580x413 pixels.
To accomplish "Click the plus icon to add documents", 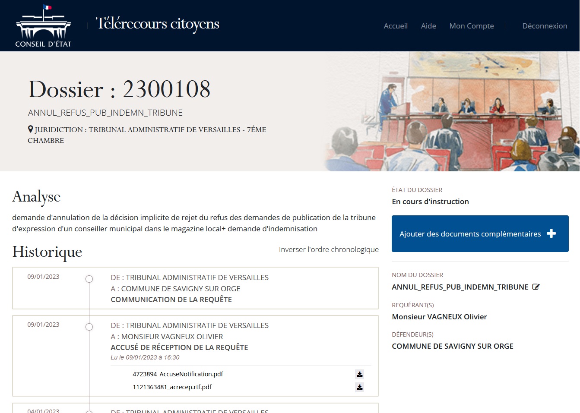I will click(x=551, y=233).
